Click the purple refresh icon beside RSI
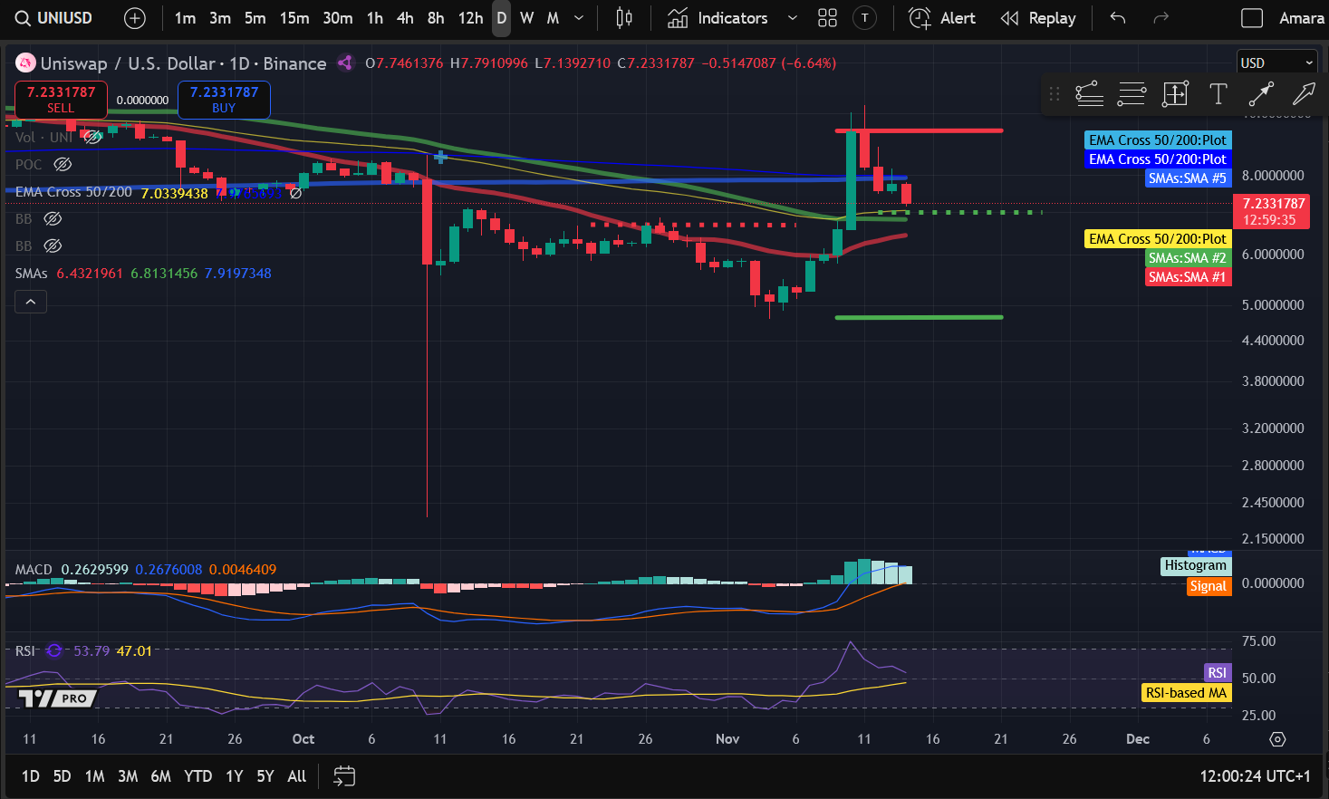The height and width of the screenshot is (799, 1329). 54,650
